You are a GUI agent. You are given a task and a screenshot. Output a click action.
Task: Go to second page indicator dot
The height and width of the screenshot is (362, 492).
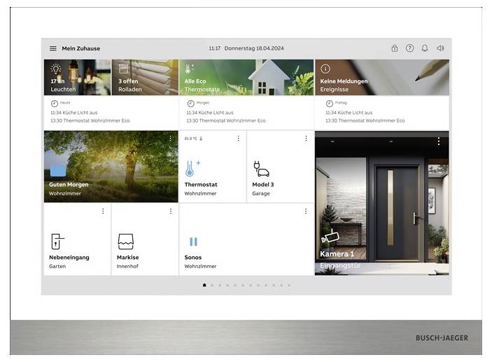(212, 285)
